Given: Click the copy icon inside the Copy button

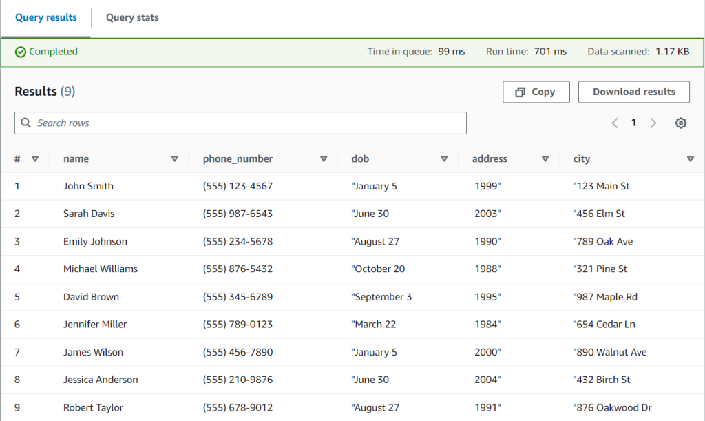Looking at the screenshot, I should pyautogui.click(x=521, y=92).
